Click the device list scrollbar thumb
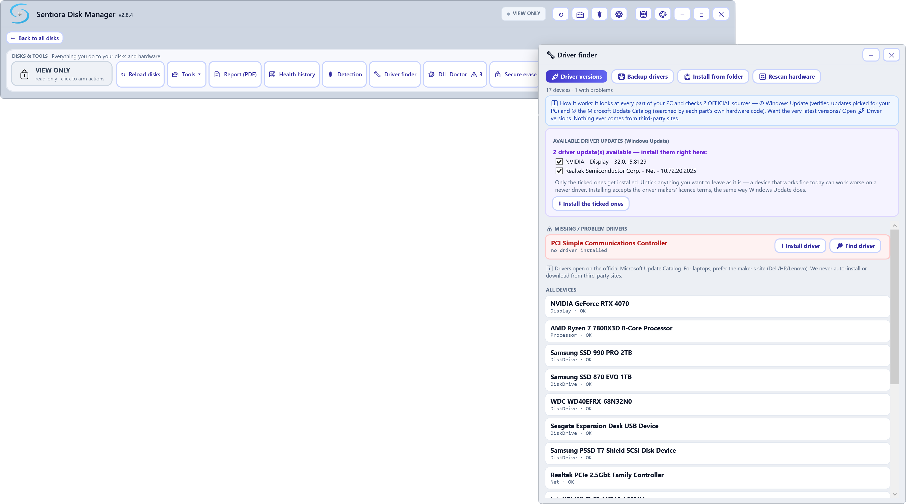 tap(895, 307)
